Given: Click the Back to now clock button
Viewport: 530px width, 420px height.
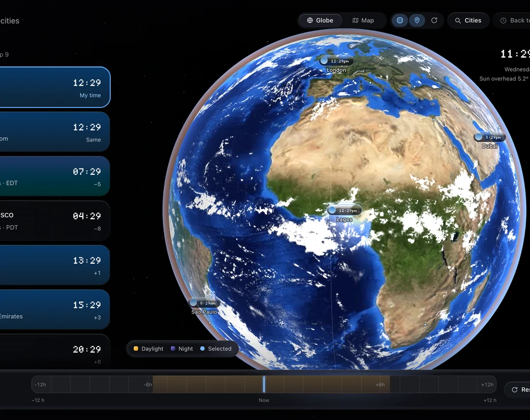Looking at the screenshot, I should (512, 20).
